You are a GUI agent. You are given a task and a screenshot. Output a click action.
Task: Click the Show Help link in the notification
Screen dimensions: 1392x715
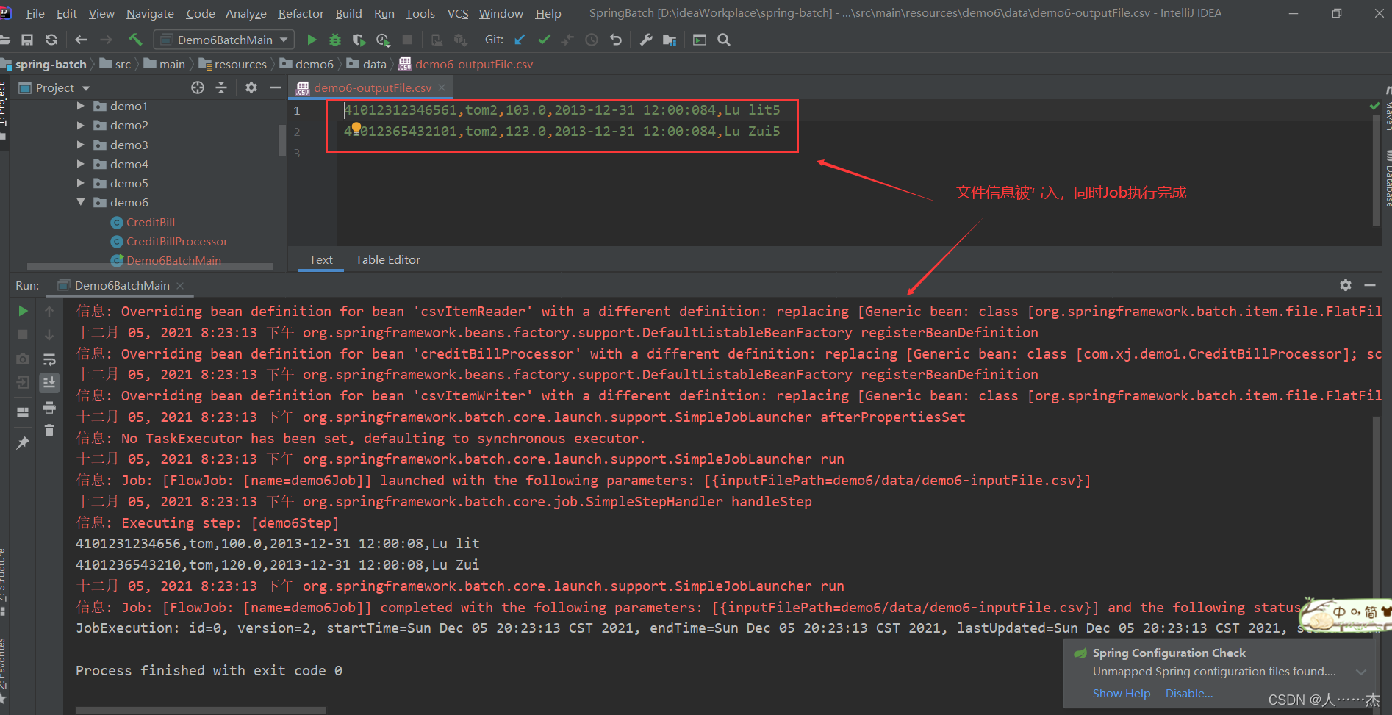(x=1122, y=693)
